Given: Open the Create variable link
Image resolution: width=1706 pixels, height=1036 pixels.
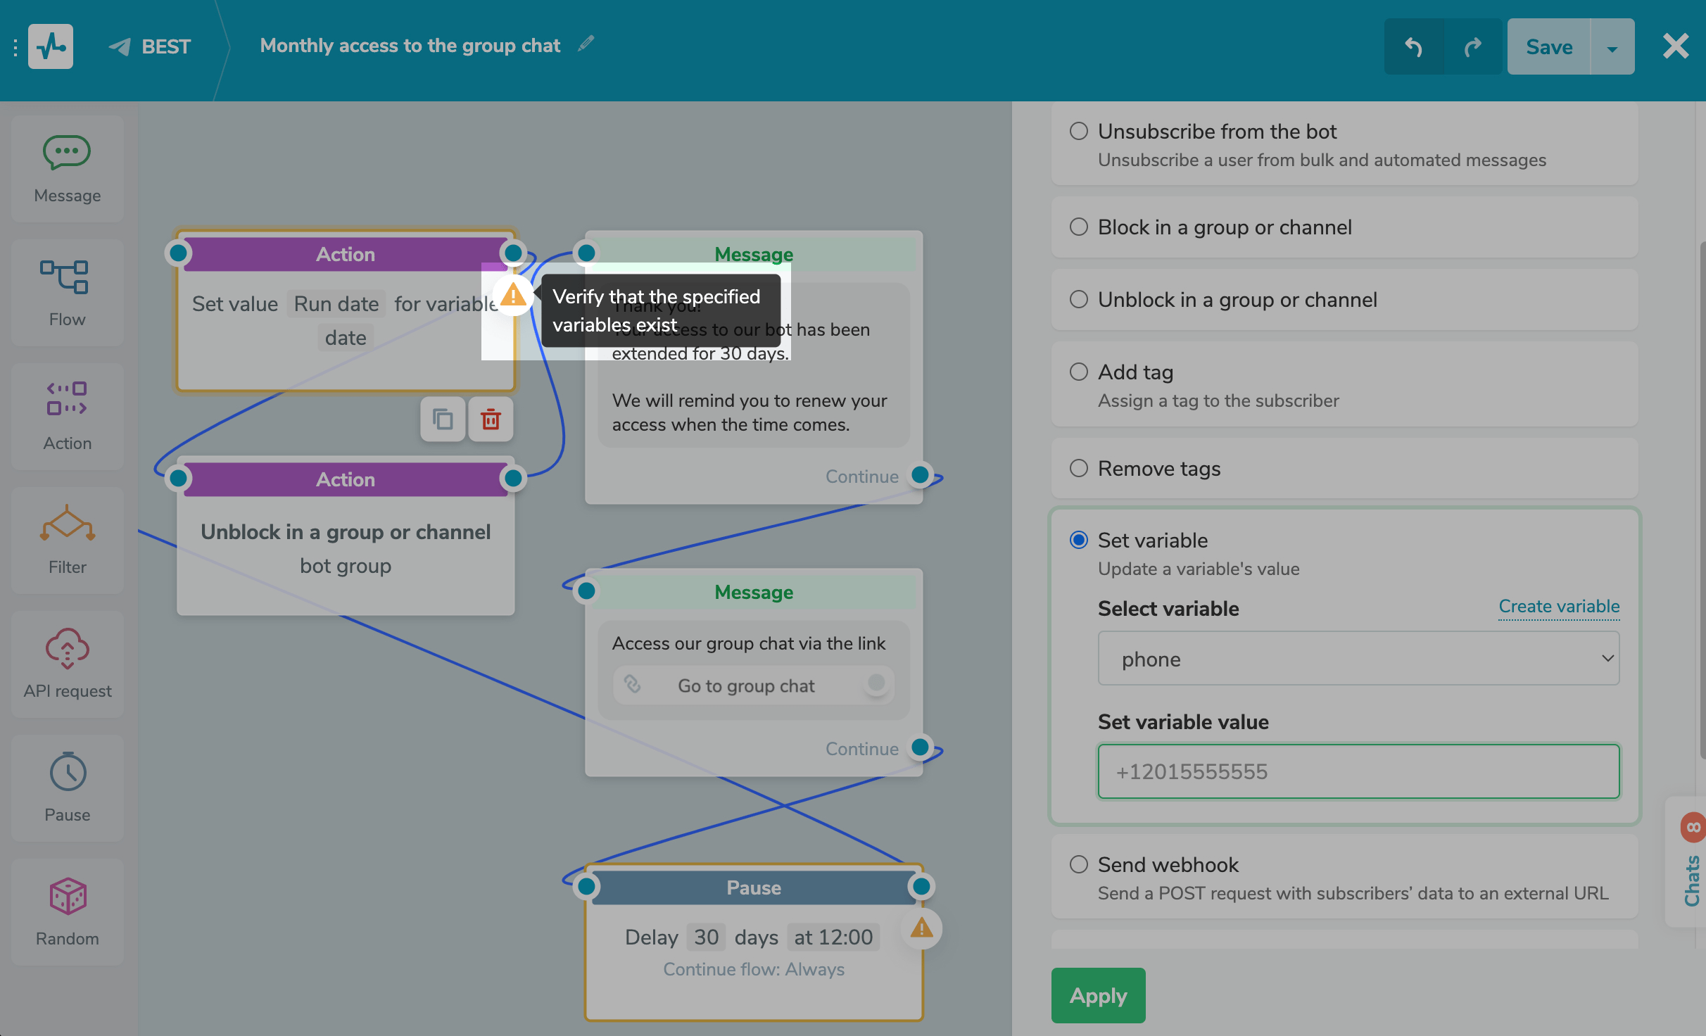Looking at the screenshot, I should [1557, 606].
